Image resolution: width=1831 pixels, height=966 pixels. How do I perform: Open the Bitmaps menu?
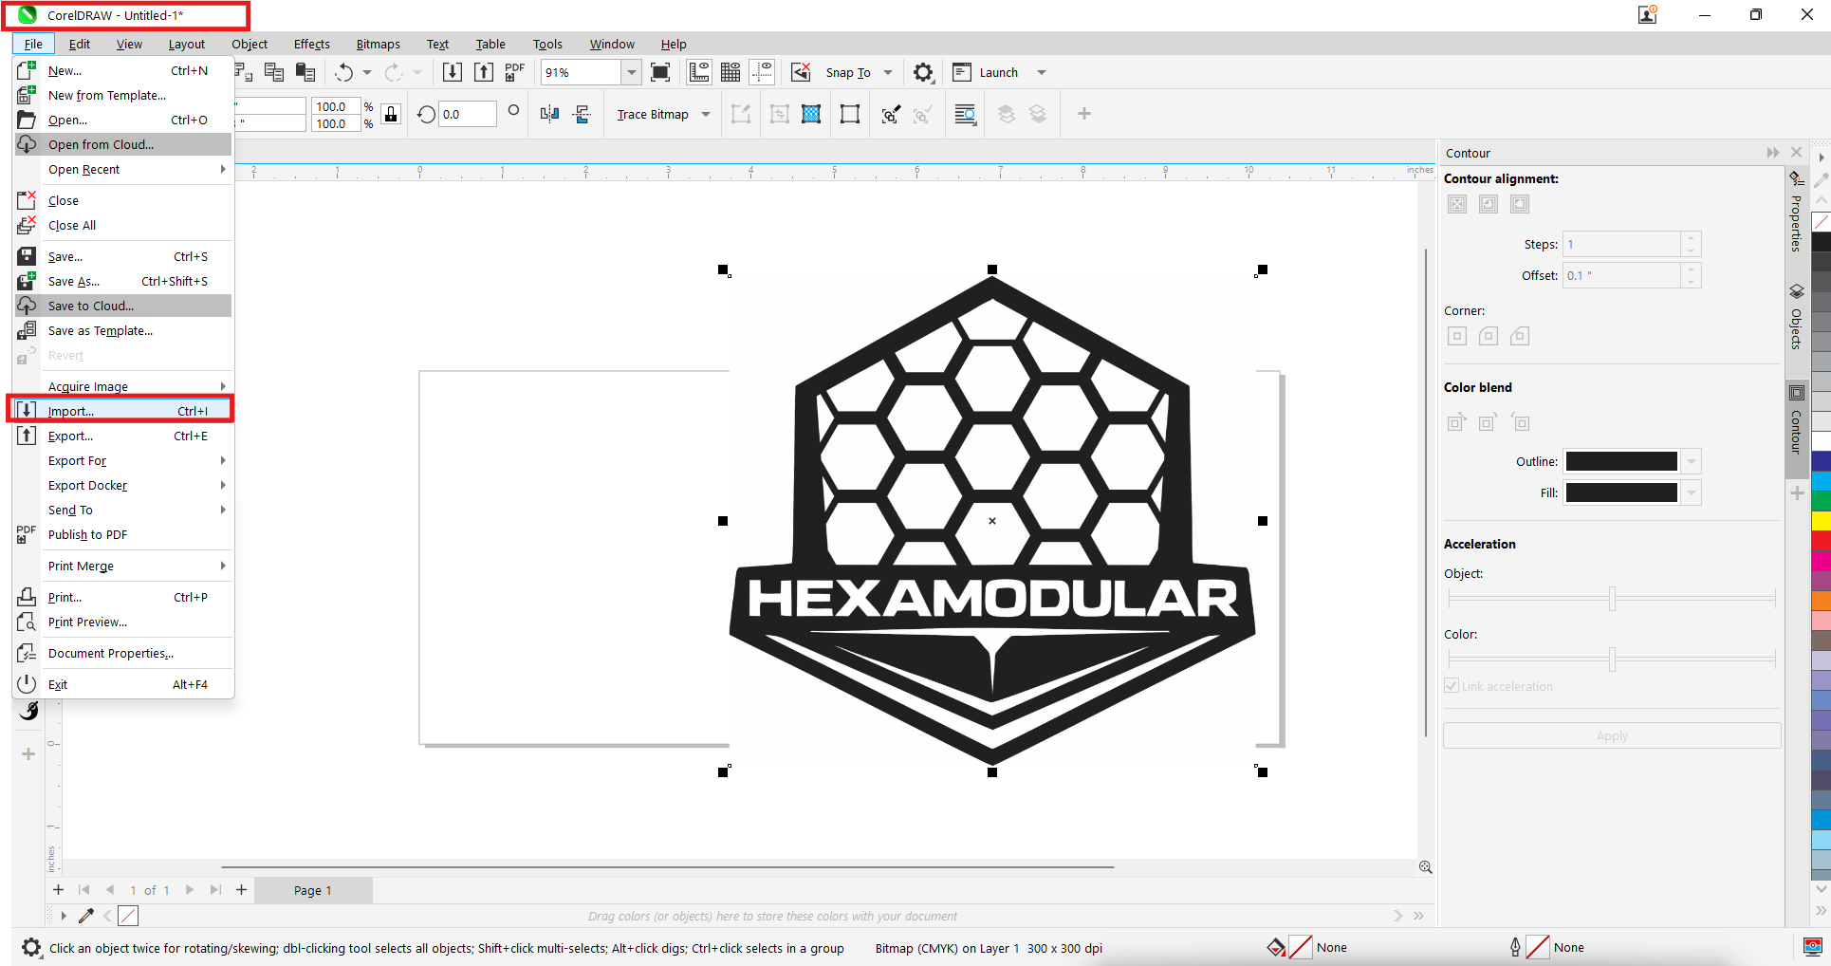[378, 44]
